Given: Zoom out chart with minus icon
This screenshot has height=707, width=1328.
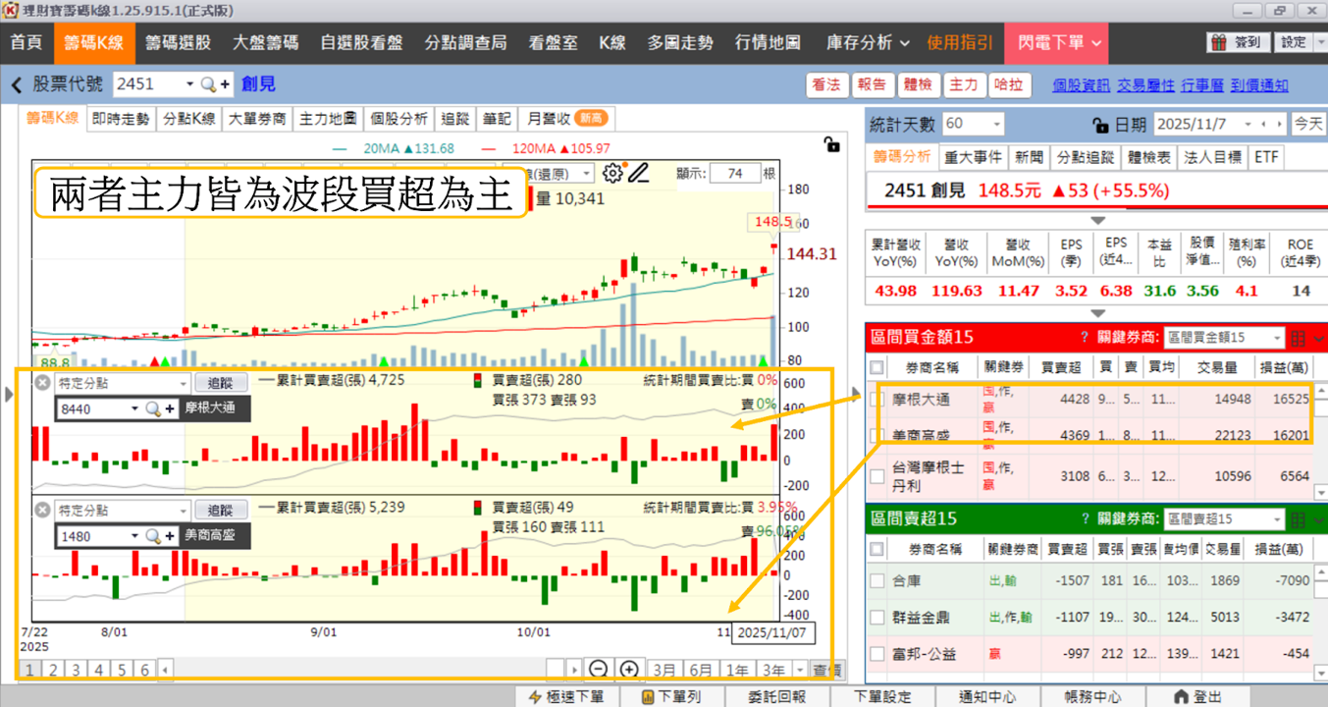Looking at the screenshot, I should (x=598, y=670).
